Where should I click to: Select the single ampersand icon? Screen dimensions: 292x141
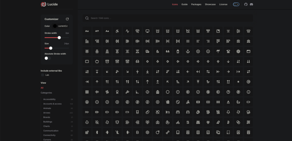click(157, 51)
